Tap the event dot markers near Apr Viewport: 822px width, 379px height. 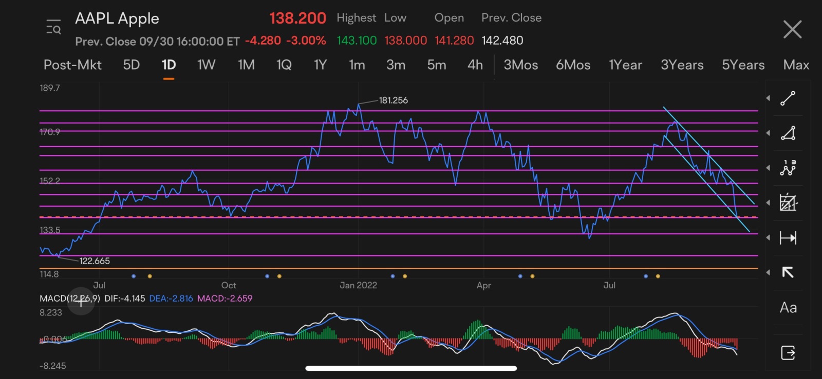[x=526, y=276]
